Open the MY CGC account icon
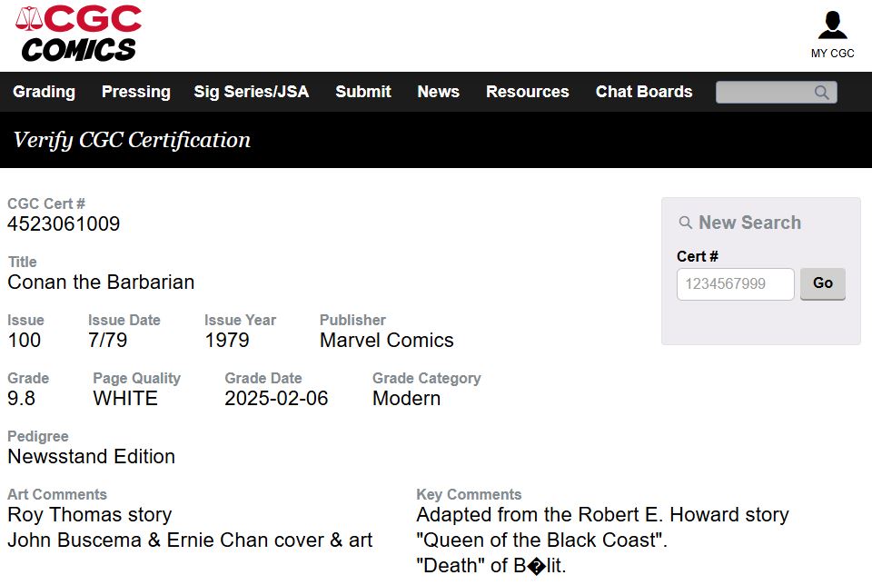872x585 pixels. 833,25
